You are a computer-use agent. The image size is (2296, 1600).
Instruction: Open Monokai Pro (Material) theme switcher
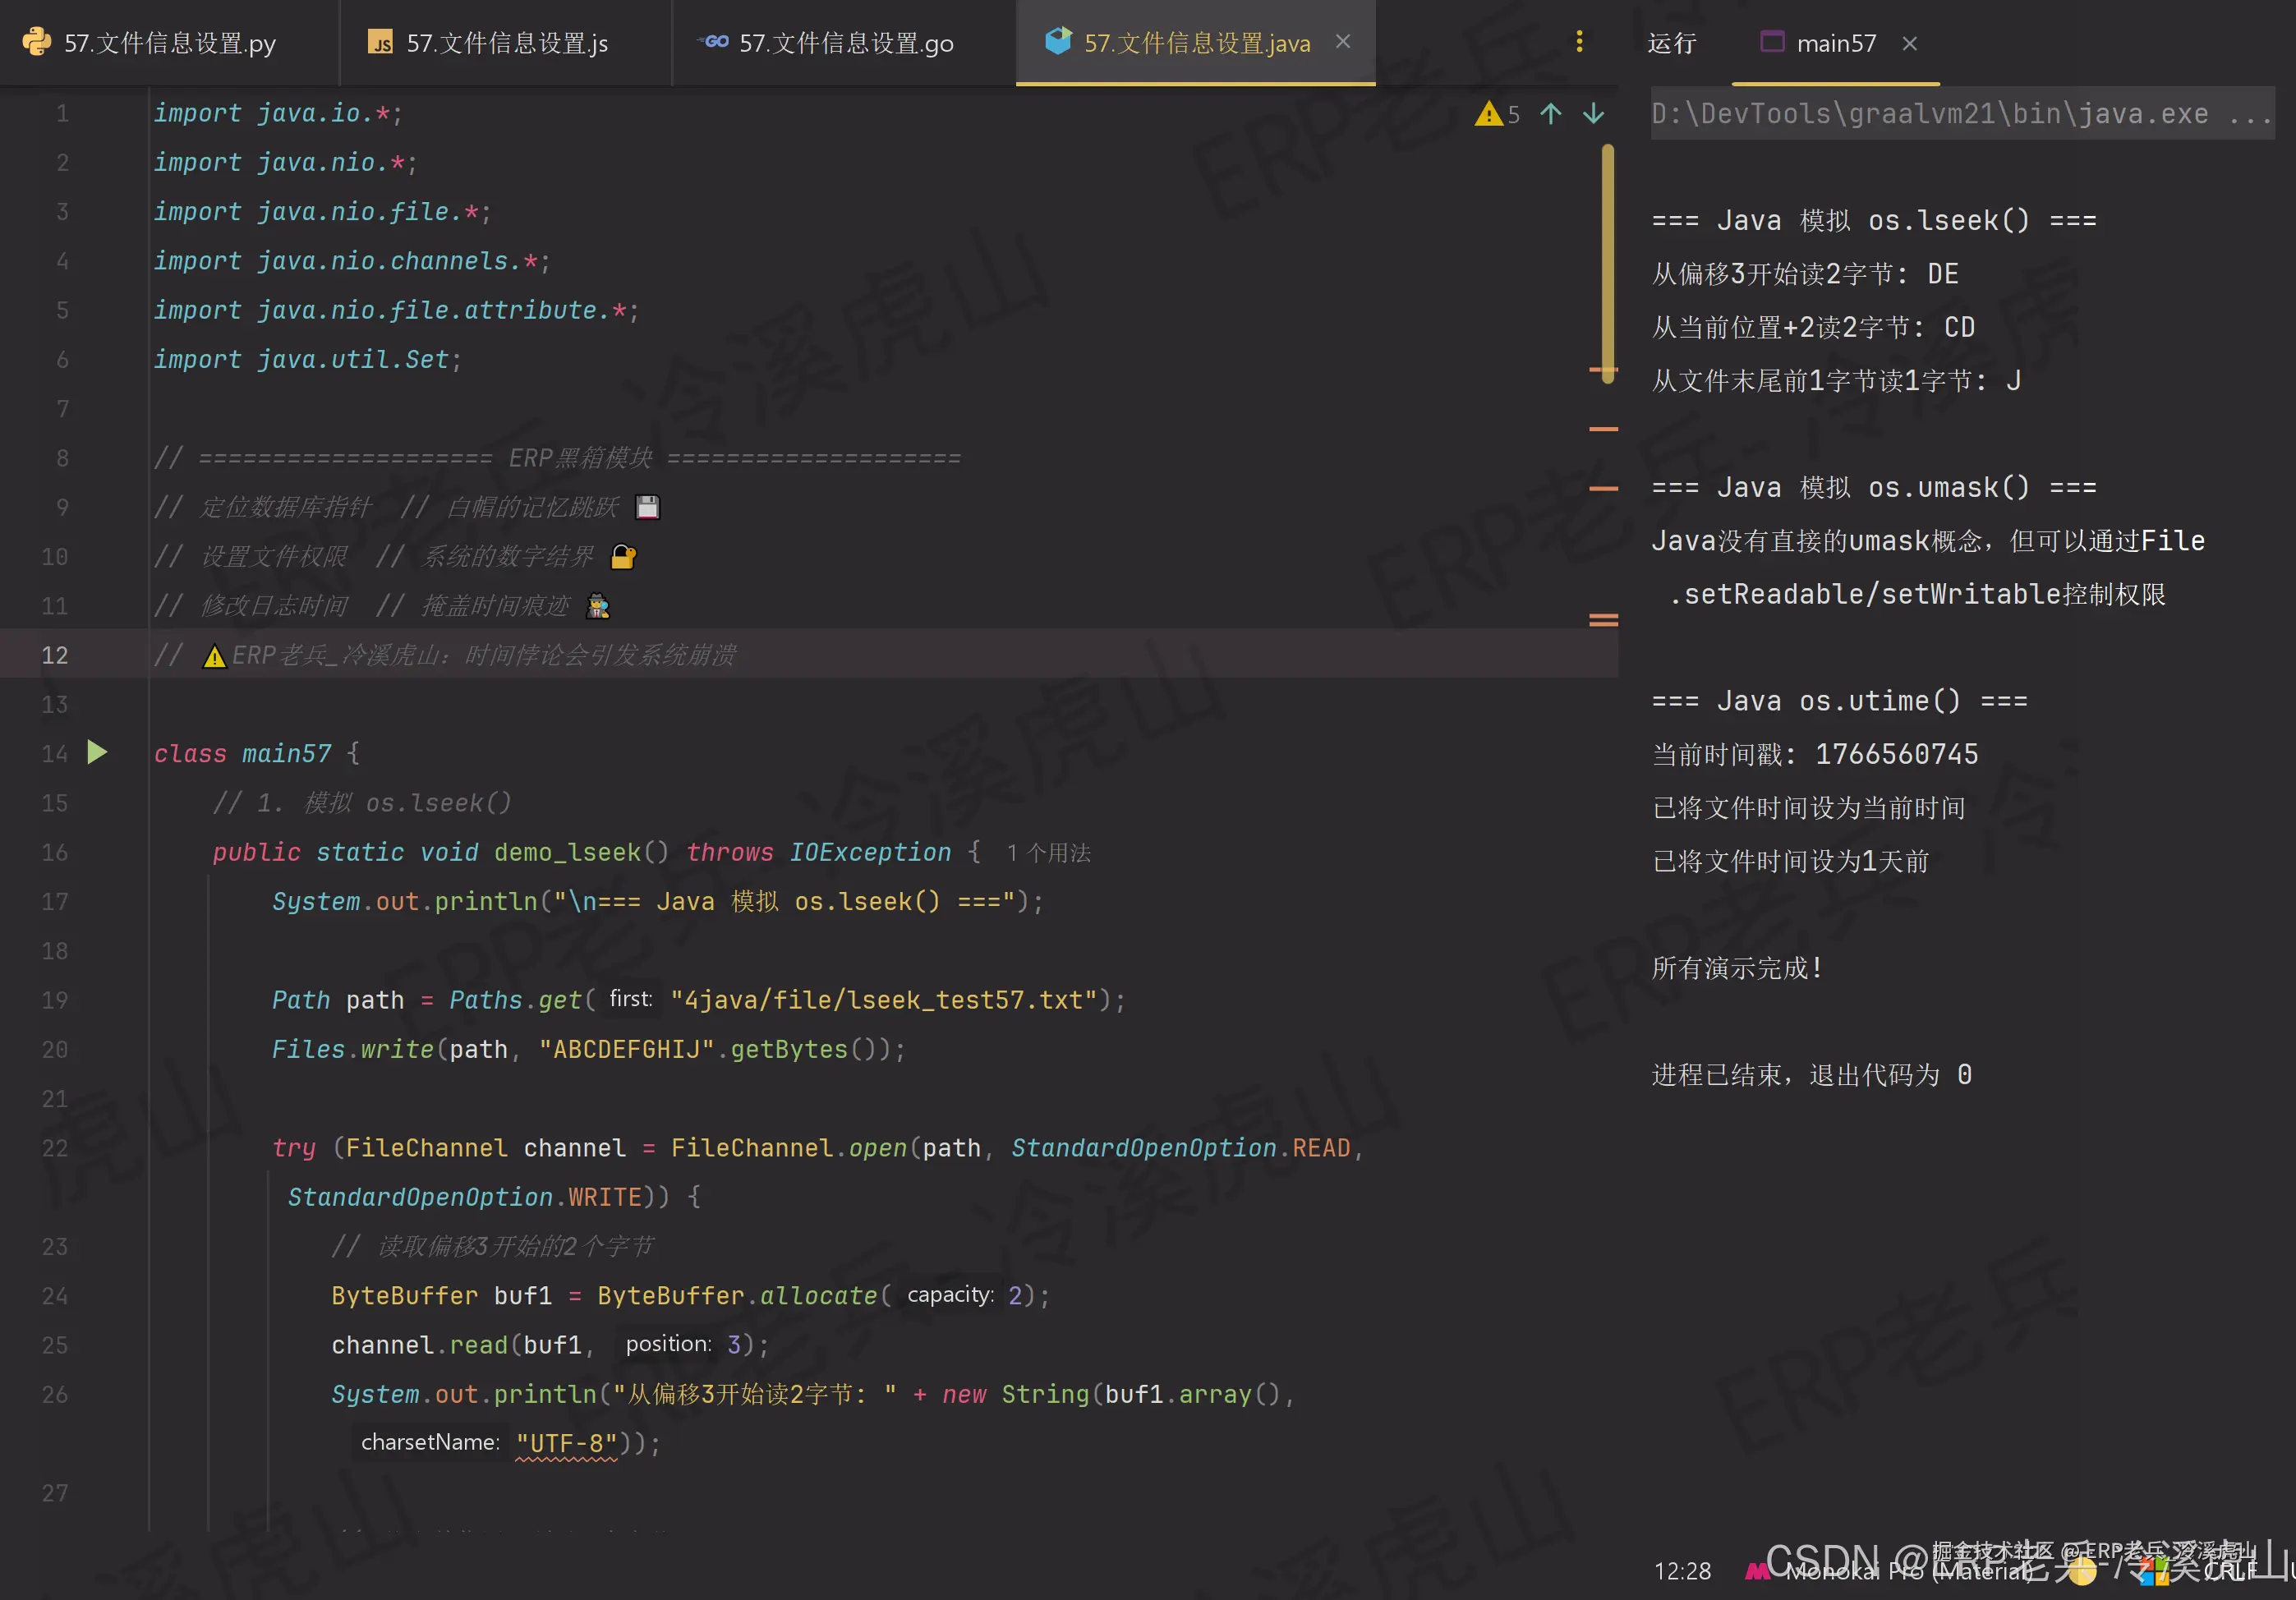[1908, 1571]
